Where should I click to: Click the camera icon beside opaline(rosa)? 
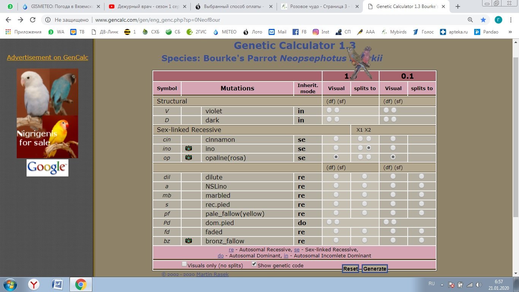point(188,158)
